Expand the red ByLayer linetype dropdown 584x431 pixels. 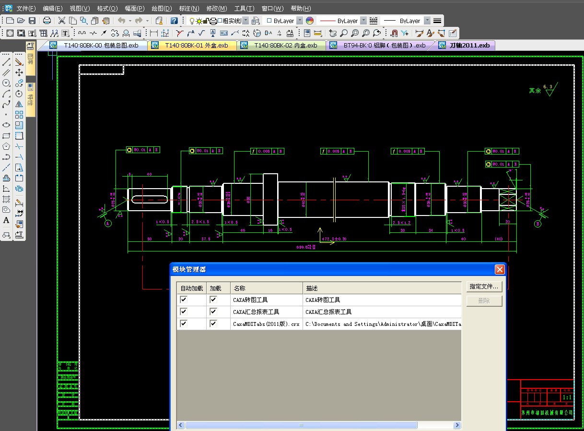[x=363, y=21]
